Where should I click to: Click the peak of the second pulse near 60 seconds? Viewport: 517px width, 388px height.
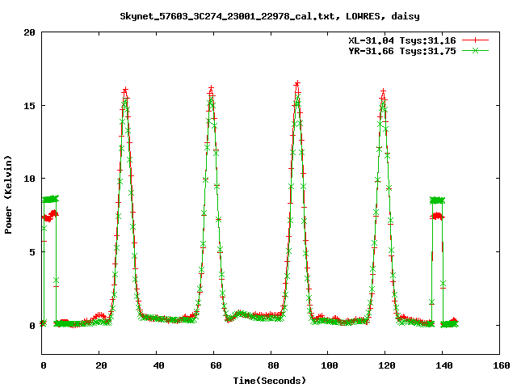[211, 88]
